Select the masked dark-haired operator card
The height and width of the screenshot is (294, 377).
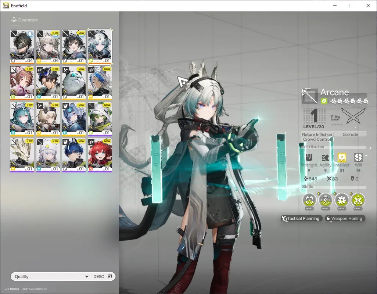(22, 47)
